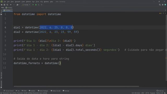Open Search Everywhere magnifier icon
Image resolution: width=167 pixels, height=94 pixels.
160,5
